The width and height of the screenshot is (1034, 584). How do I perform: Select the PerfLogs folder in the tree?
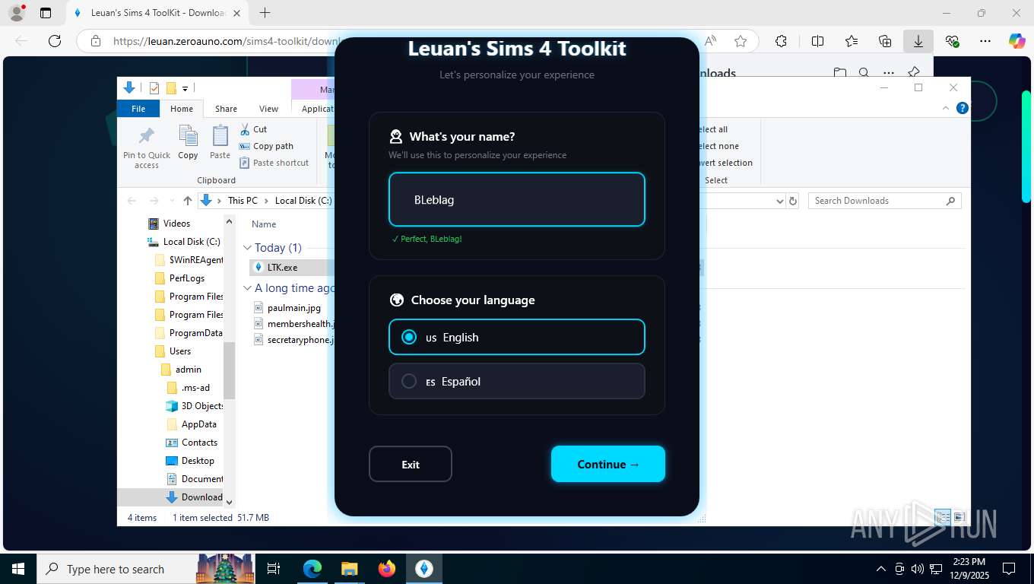point(187,278)
